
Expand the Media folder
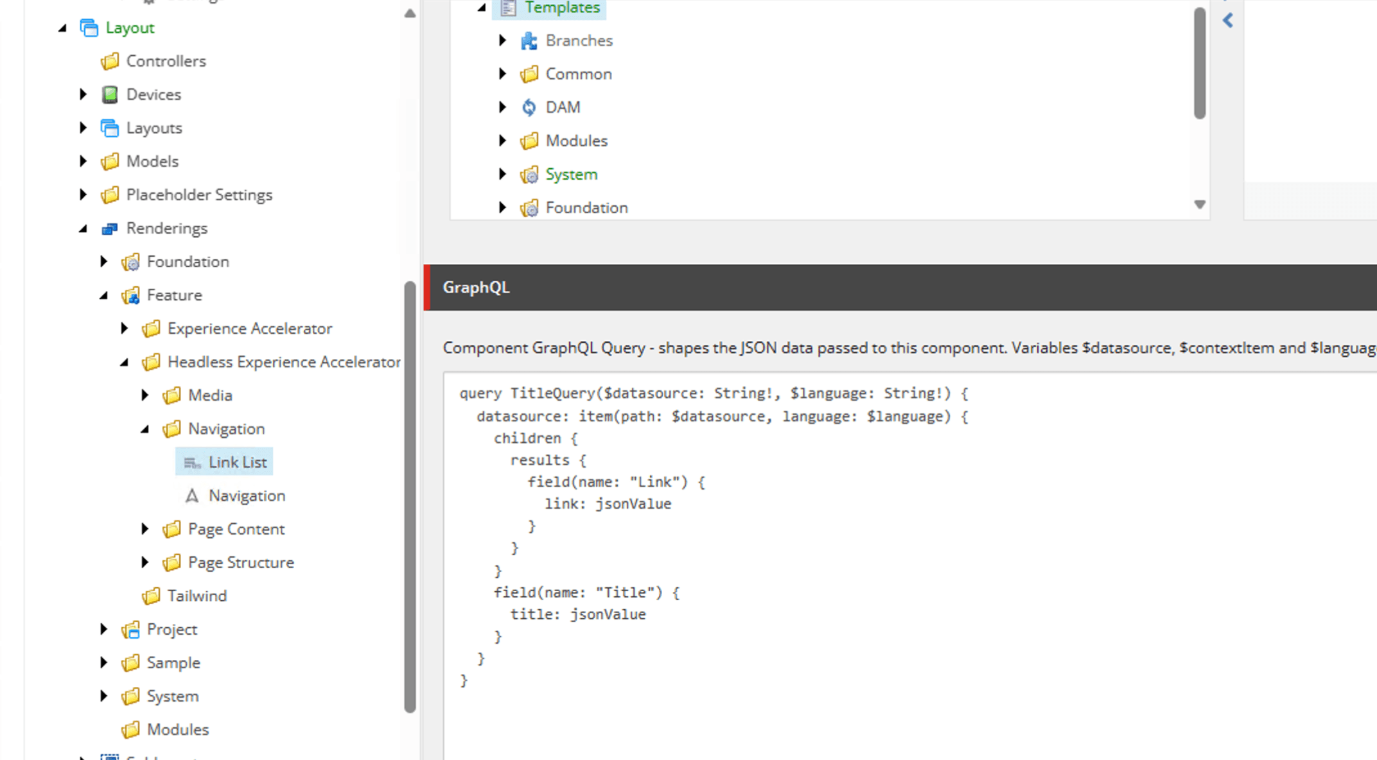pyautogui.click(x=145, y=395)
